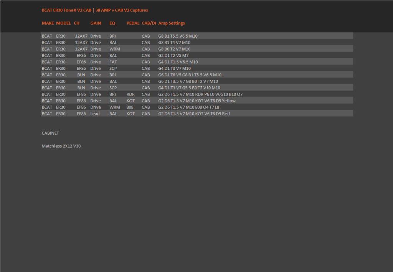Viewport: 393px width, 272px height.
Task: Click settings cell 'G4 D1 T1.5 V6.5 M10'
Action: click(178, 62)
